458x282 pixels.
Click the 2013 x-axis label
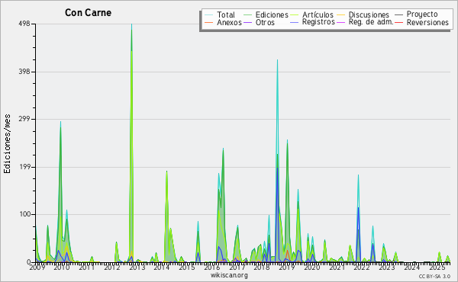[x=137, y=268]
